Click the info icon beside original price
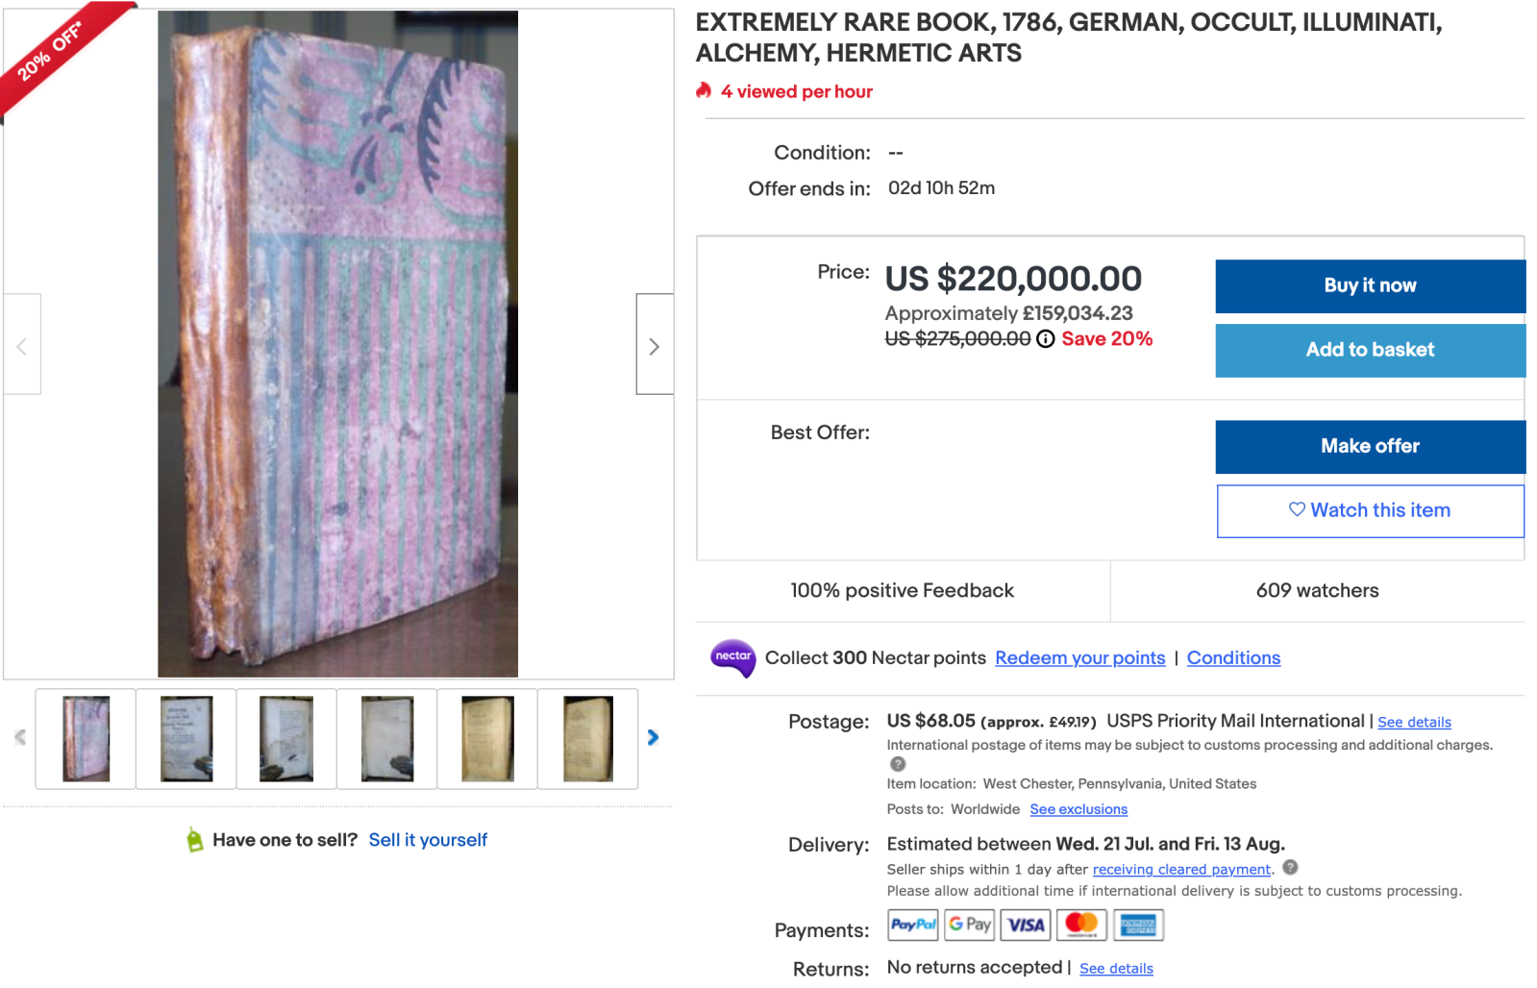 [1045, 338]
